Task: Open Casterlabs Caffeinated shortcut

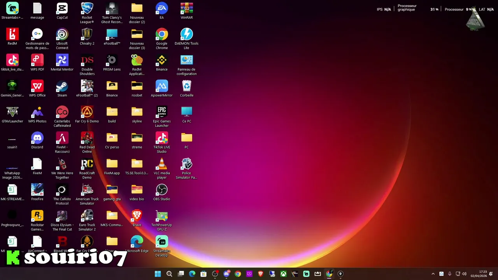Action: 62,117
